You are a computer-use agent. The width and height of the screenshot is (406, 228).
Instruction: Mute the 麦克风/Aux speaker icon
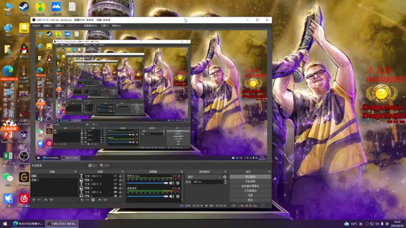(x=172, y=183)
